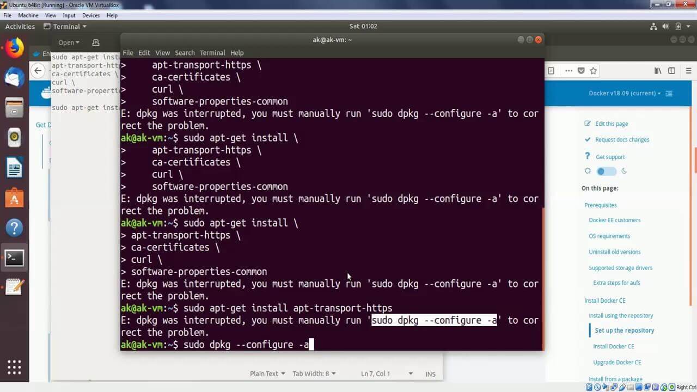The height and width of the screenshot is (392, 697).
Task: Click the Get support question mark icon
Action: pyautogui.click(x=588, y=157)
